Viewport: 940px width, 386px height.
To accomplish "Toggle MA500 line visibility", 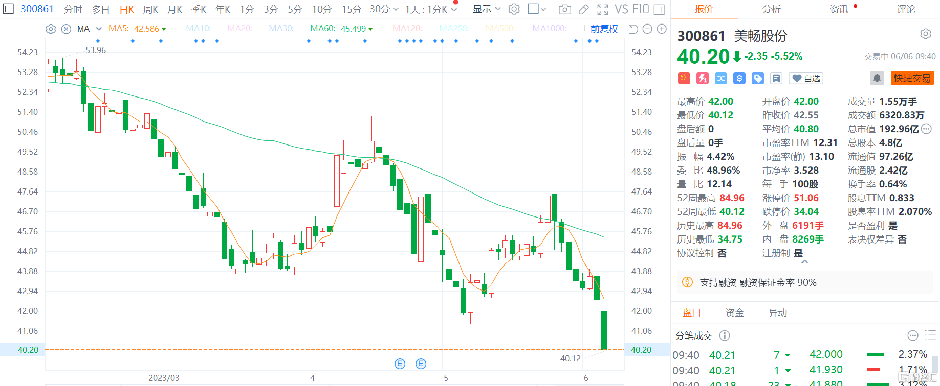I will [500, 29].
